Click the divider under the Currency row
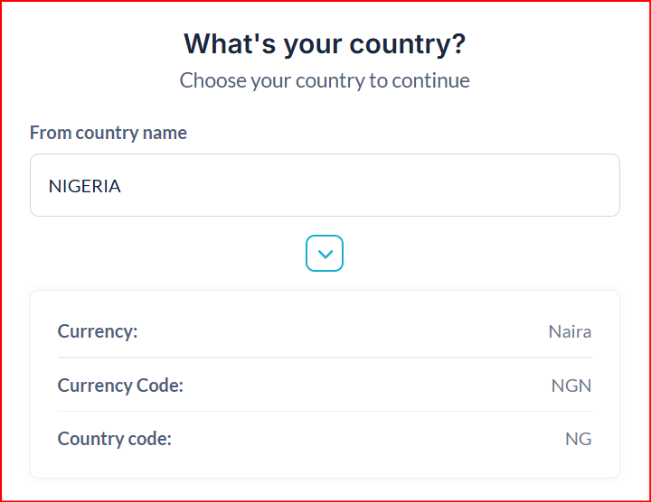The height and width of the screenshot is (502, 651). (x=325, y=358)
